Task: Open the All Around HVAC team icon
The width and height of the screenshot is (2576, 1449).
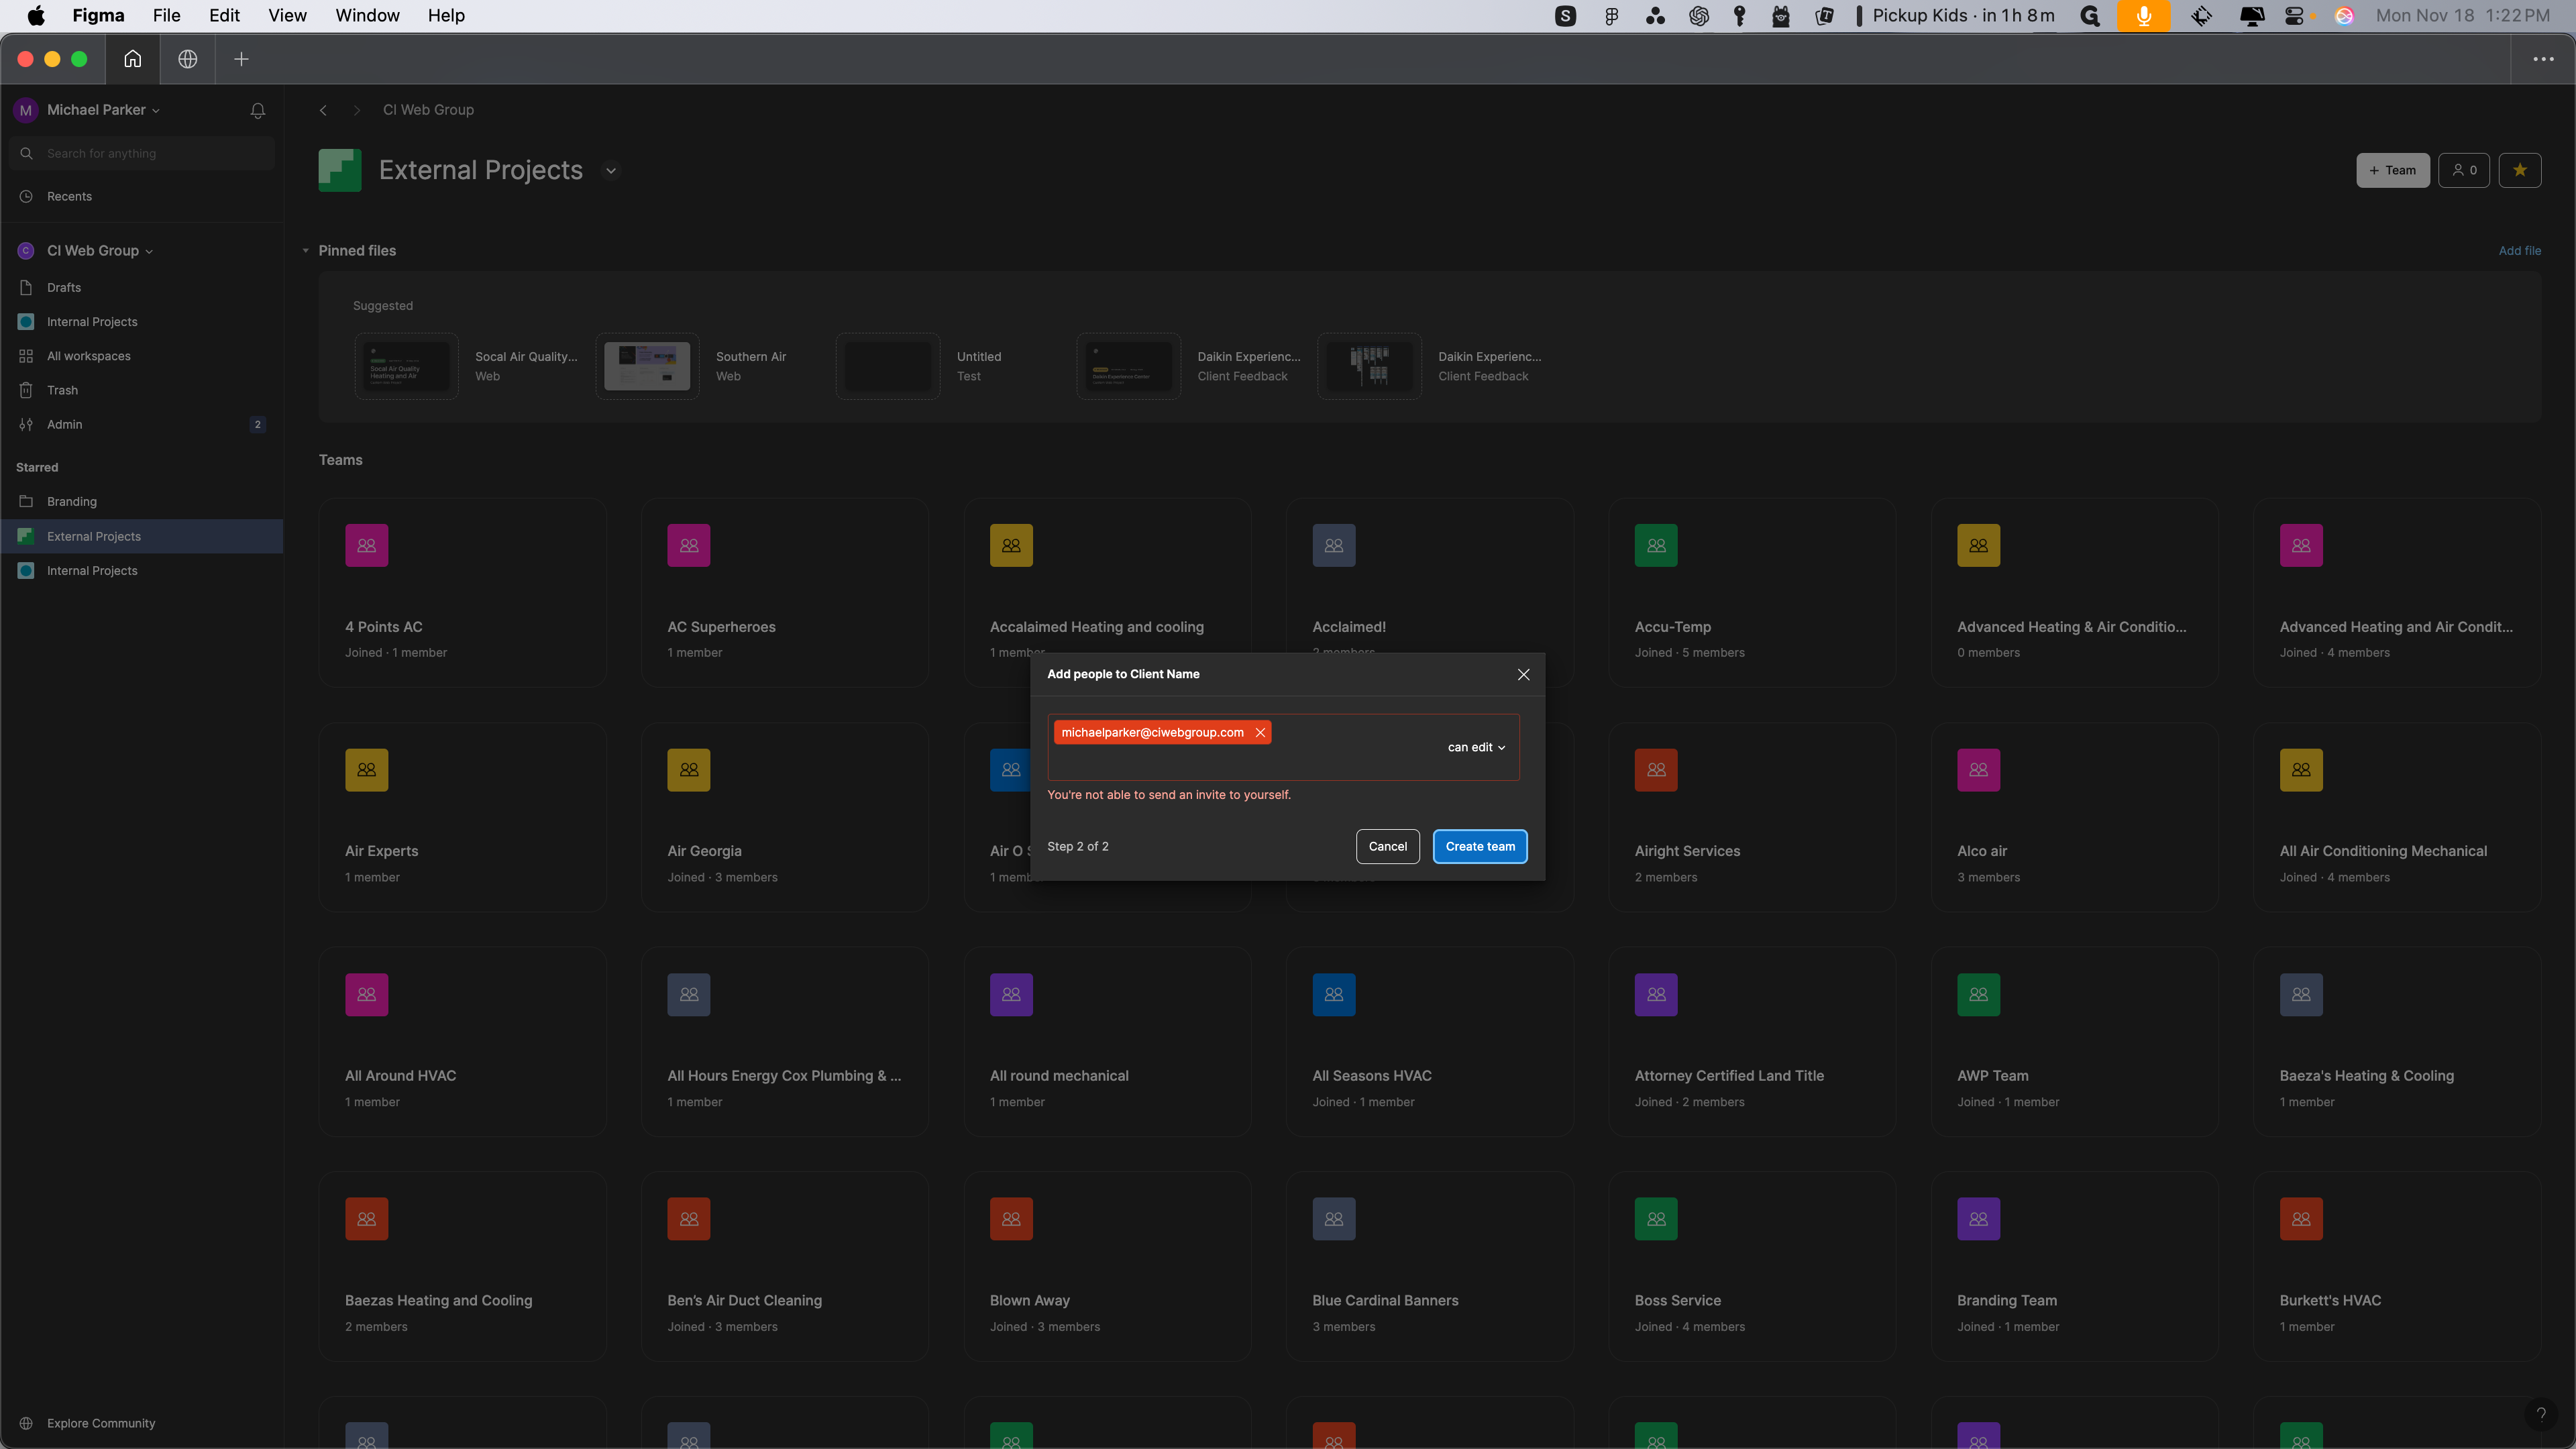Action: click(x=367, y=994)
